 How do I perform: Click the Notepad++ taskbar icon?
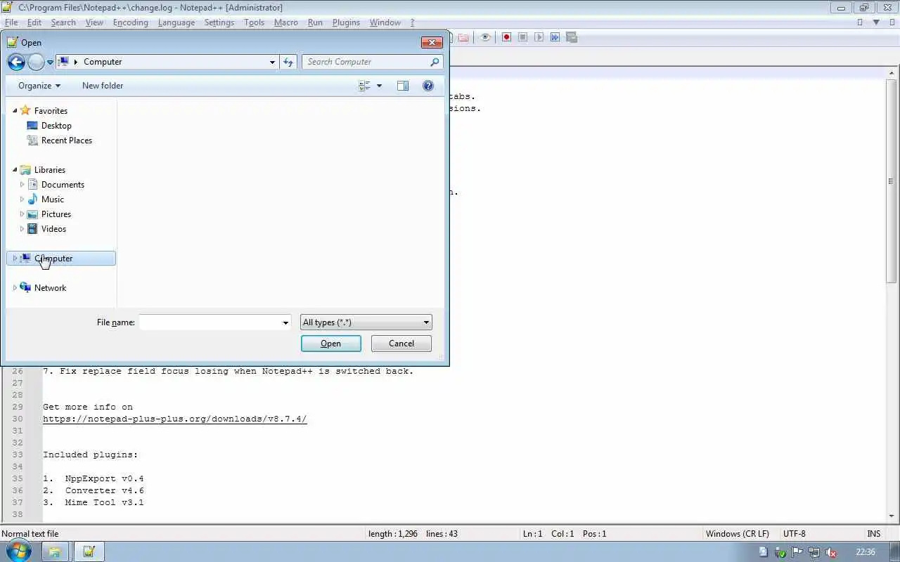click(x=89, y=551)
